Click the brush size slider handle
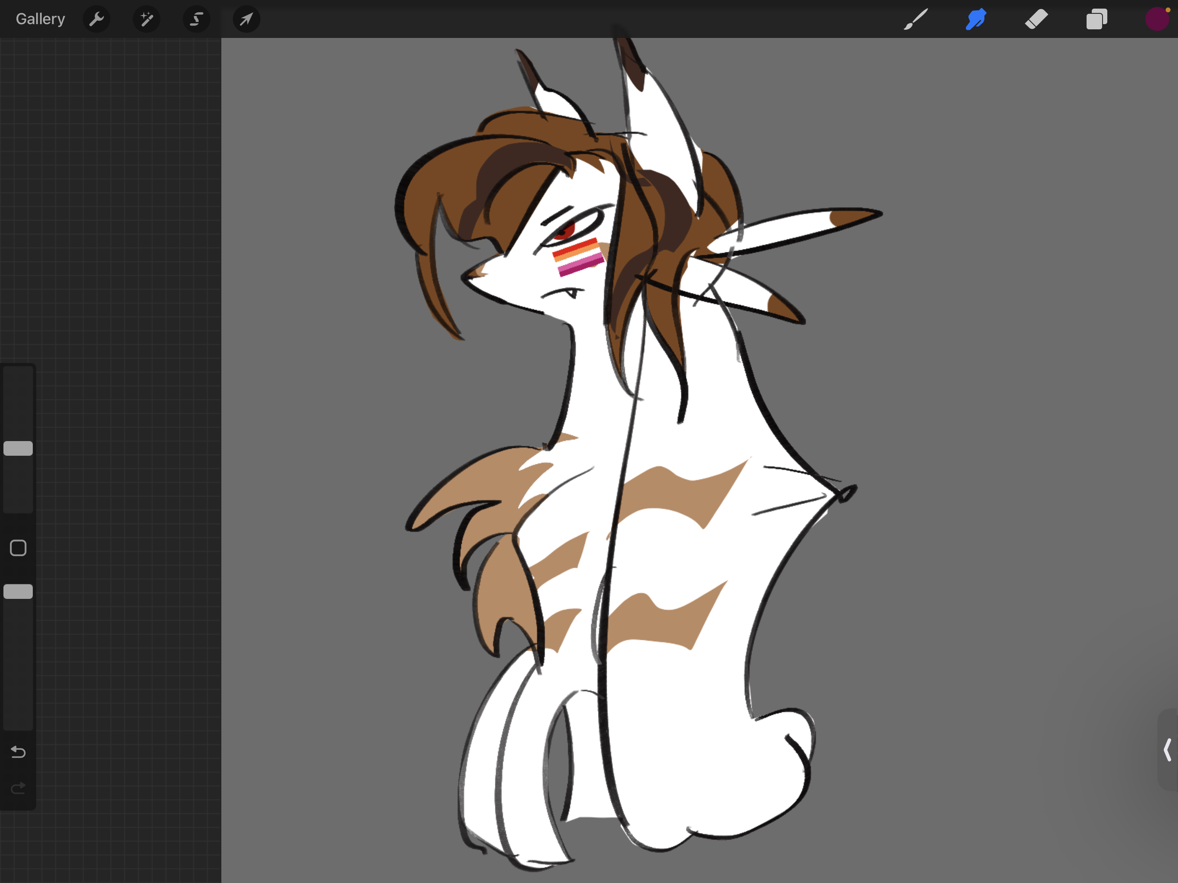The image size is (1178, 883). click(18, 448)
